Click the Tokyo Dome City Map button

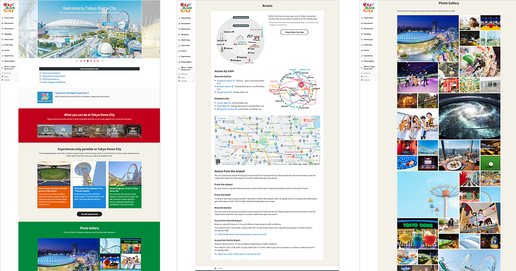coord(294,32)
